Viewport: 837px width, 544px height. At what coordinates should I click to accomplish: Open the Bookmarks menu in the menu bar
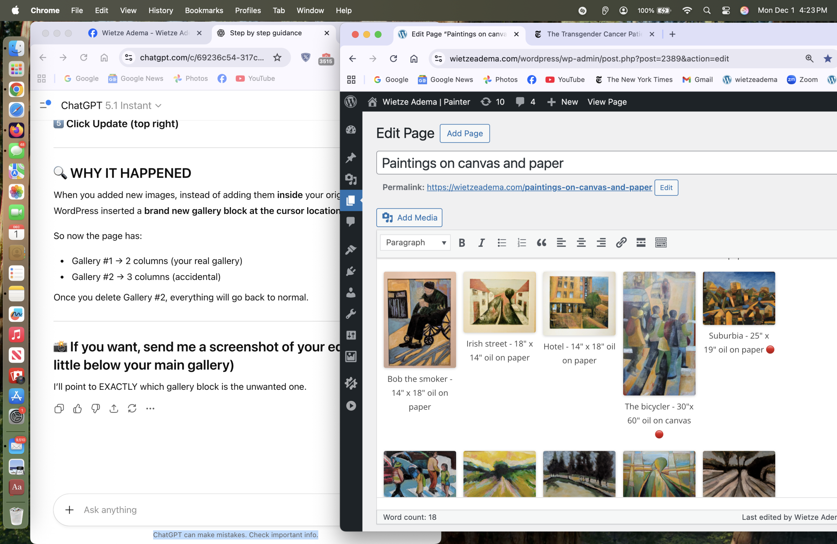click(204, 10)
